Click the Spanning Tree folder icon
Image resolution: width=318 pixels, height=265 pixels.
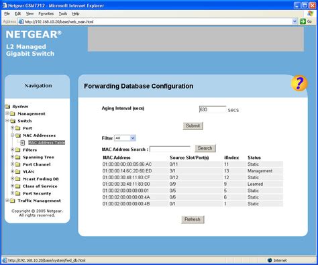pyautogui.click(x=17, y=157)
